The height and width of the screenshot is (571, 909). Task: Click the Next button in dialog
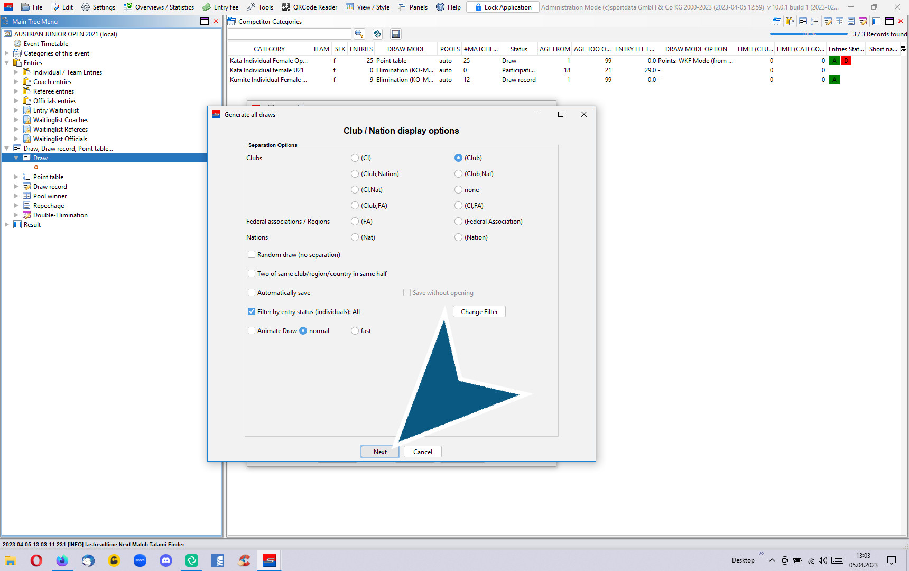point(380,452)
